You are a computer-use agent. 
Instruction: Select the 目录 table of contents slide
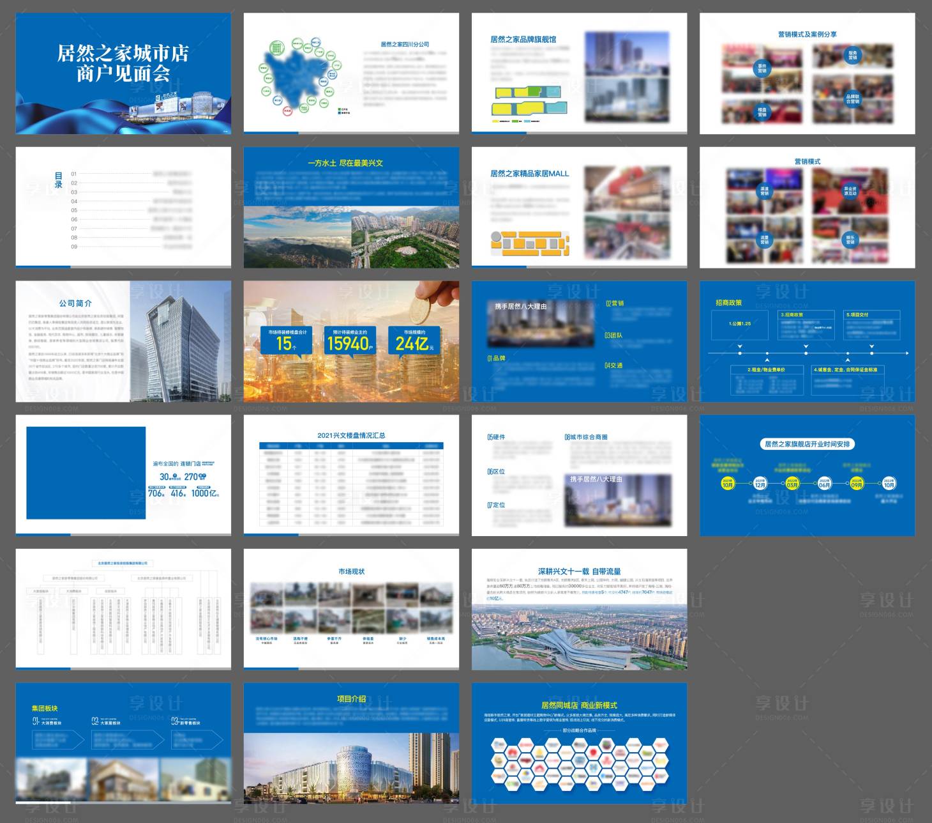pyautogui.click(x=123, y=208)
